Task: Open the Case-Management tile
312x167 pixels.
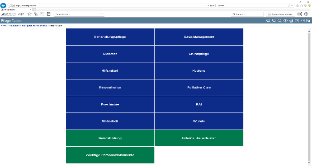Action: point(199,37)
